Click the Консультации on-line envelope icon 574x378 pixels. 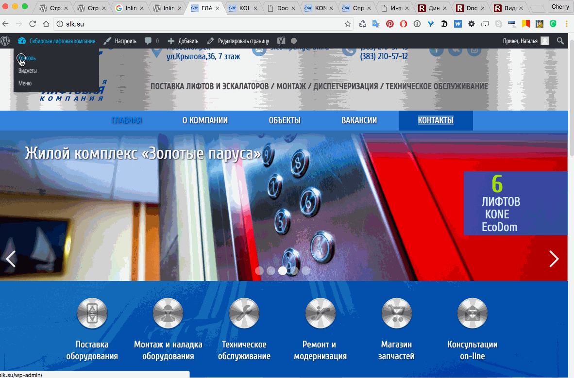[x=473, y=313]
